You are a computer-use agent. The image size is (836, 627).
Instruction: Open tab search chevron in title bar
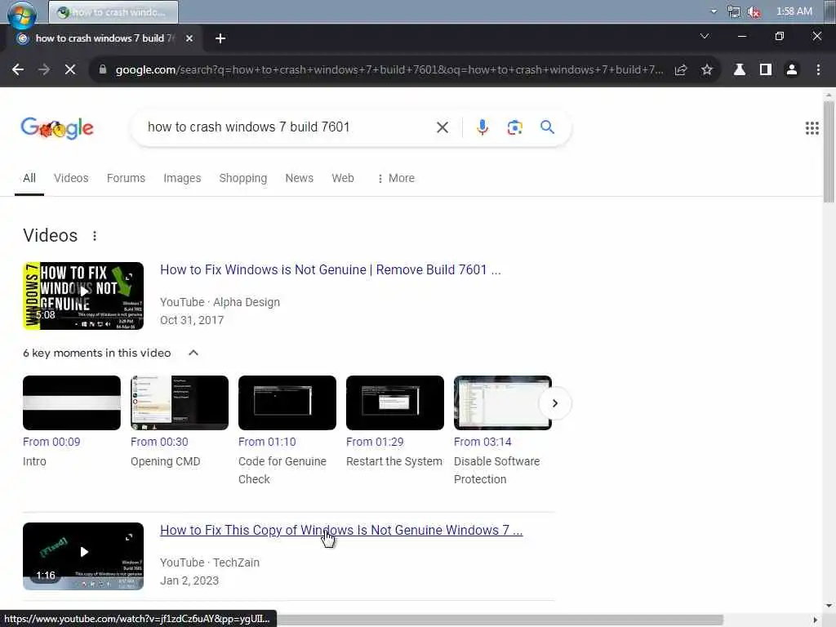tap(705, 36)
